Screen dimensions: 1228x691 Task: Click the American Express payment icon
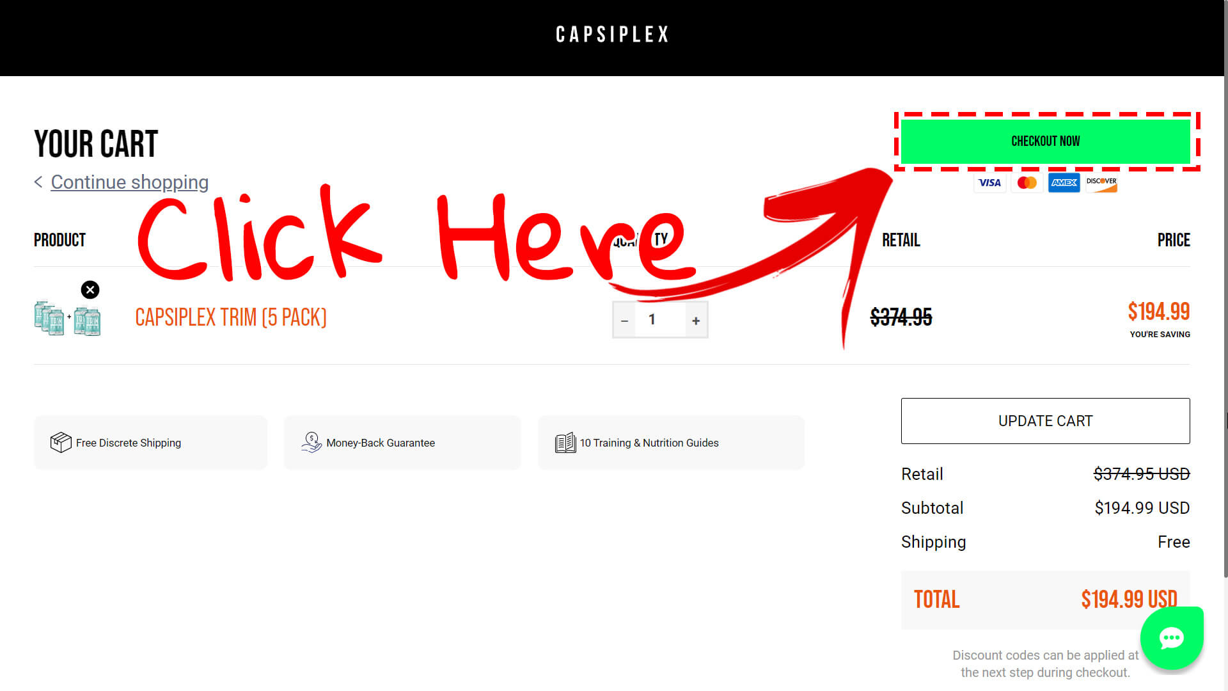click(x=1064, y=182)
